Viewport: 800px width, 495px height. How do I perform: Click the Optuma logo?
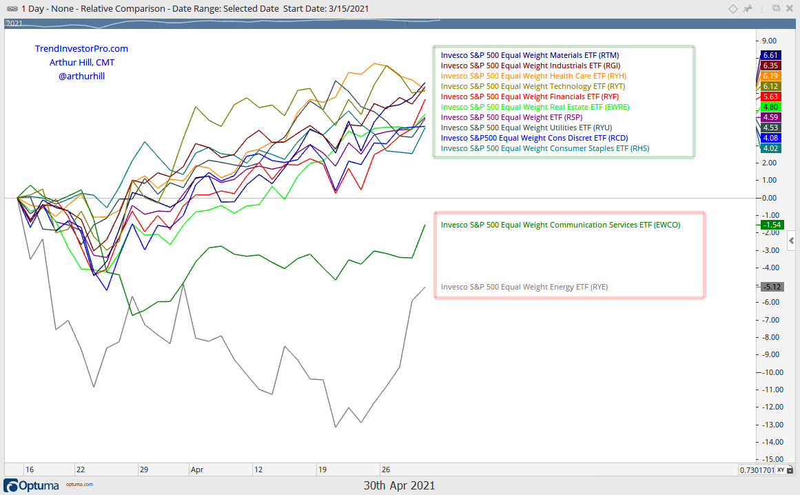coord(32,485)
